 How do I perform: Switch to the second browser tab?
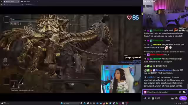coord(28,1)
